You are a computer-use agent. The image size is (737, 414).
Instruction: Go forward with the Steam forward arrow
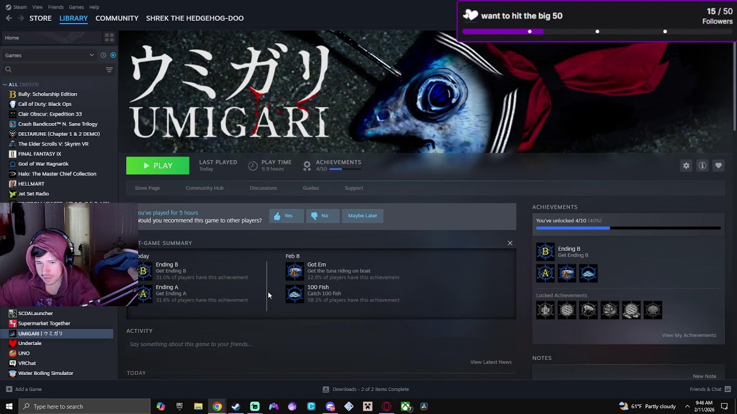click(21, 18)
